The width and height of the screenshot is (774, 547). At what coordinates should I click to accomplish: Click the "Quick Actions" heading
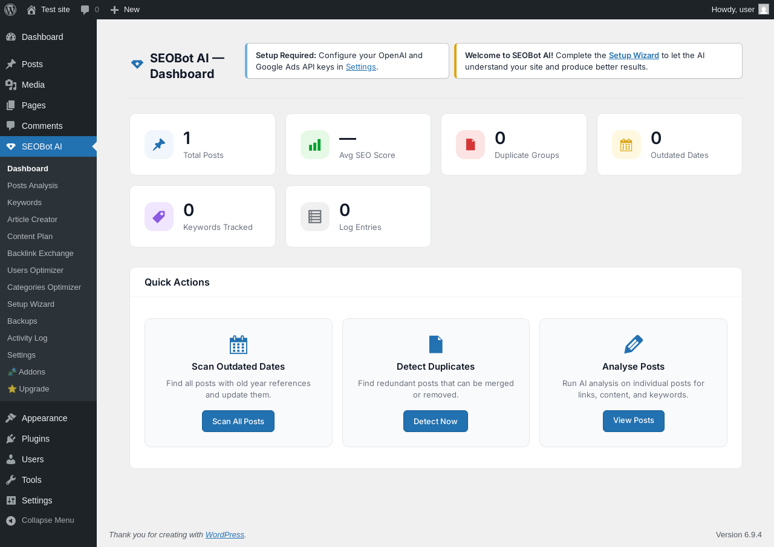(x=177, y=282)
